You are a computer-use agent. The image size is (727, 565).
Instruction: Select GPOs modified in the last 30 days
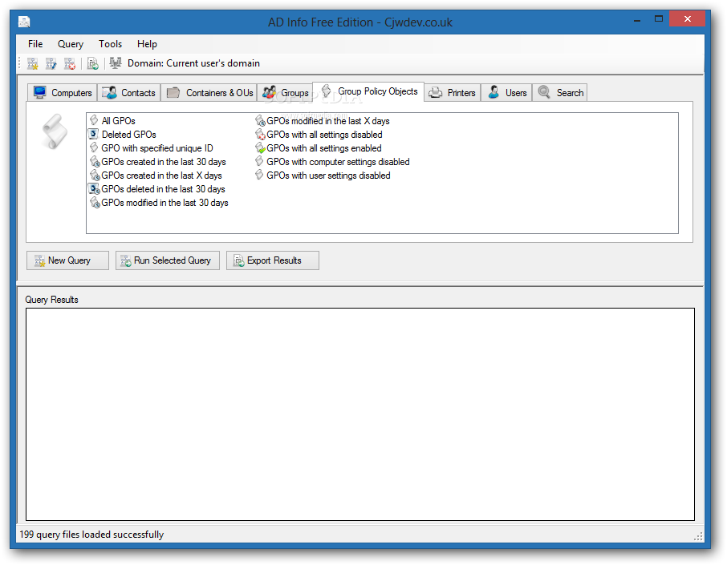(x=159, y=203)
